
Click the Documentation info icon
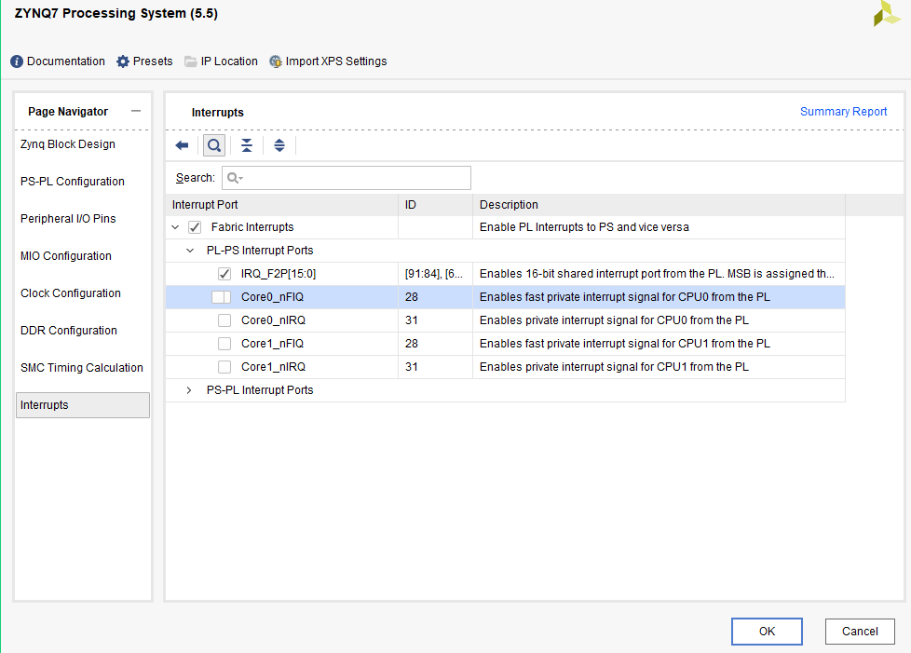click(x=17, y=61)
